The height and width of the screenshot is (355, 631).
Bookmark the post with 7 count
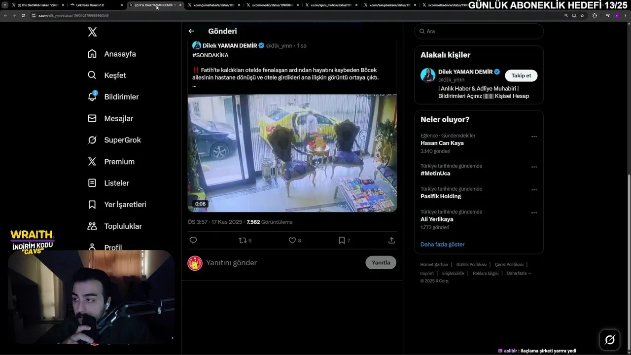[x=342, y=240]
